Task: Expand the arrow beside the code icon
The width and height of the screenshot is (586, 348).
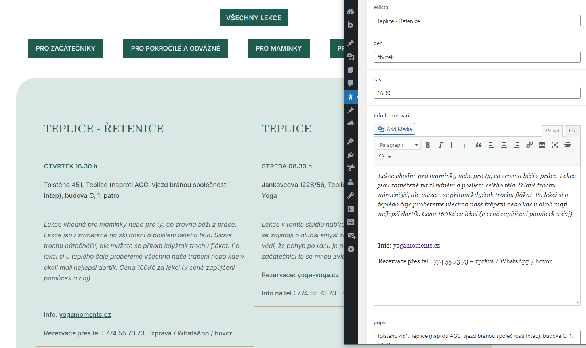Action: pyautogui.click(x=389, y=157)
